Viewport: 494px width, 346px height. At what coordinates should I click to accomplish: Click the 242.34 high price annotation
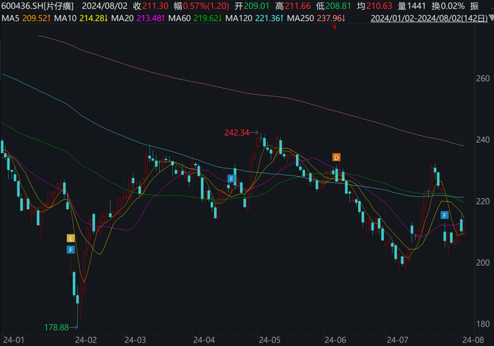tap(236, 133)
